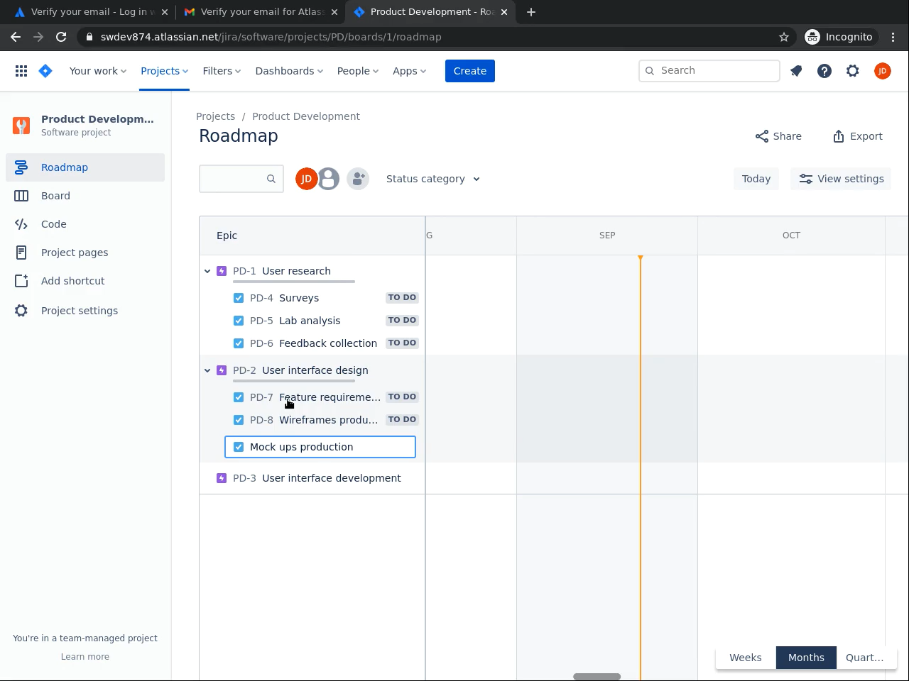The height and width of the screenshot is (681, 909).
Task: Click the horizontal timeline scrollbar thumb
Action: tap(597, 677)
